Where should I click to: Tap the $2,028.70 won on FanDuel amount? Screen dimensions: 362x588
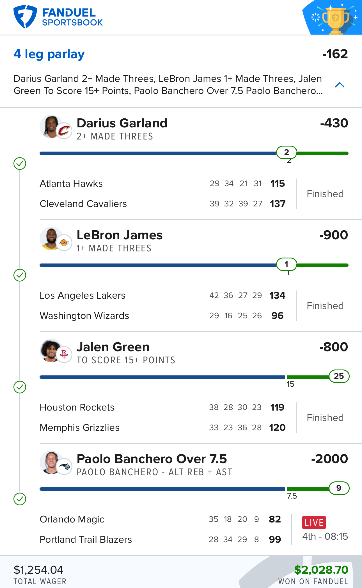321,570
